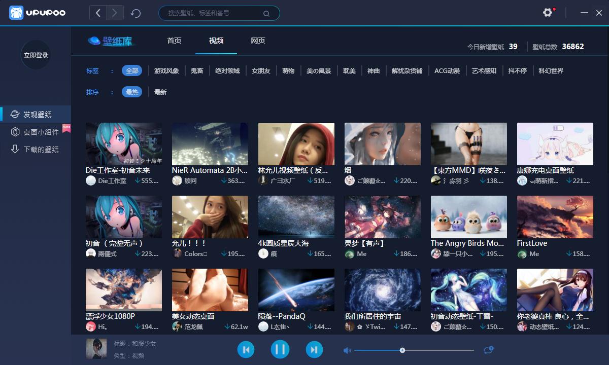Open 下载的壁纸 in the sidebar
Screen dimensions: 609x365
coord(36,149)
